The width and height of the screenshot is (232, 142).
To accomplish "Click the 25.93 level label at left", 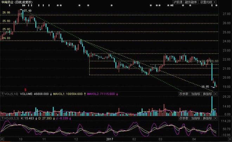I will [6, 21].
